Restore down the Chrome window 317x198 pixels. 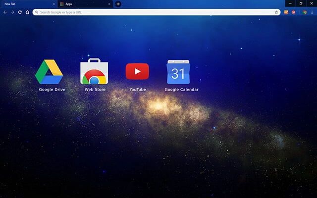pos(301,3)
